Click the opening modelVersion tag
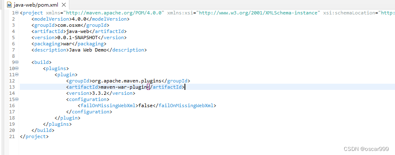This screenshot has height=155, width=395. 52,19
